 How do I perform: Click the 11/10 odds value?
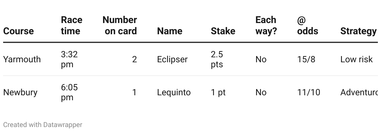(x=309, y=92)
